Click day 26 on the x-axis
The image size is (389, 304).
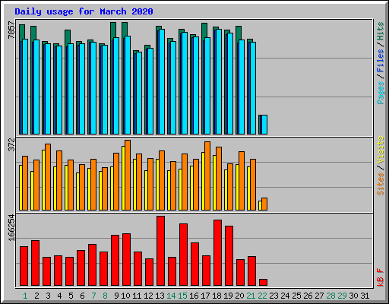[308, 296]
